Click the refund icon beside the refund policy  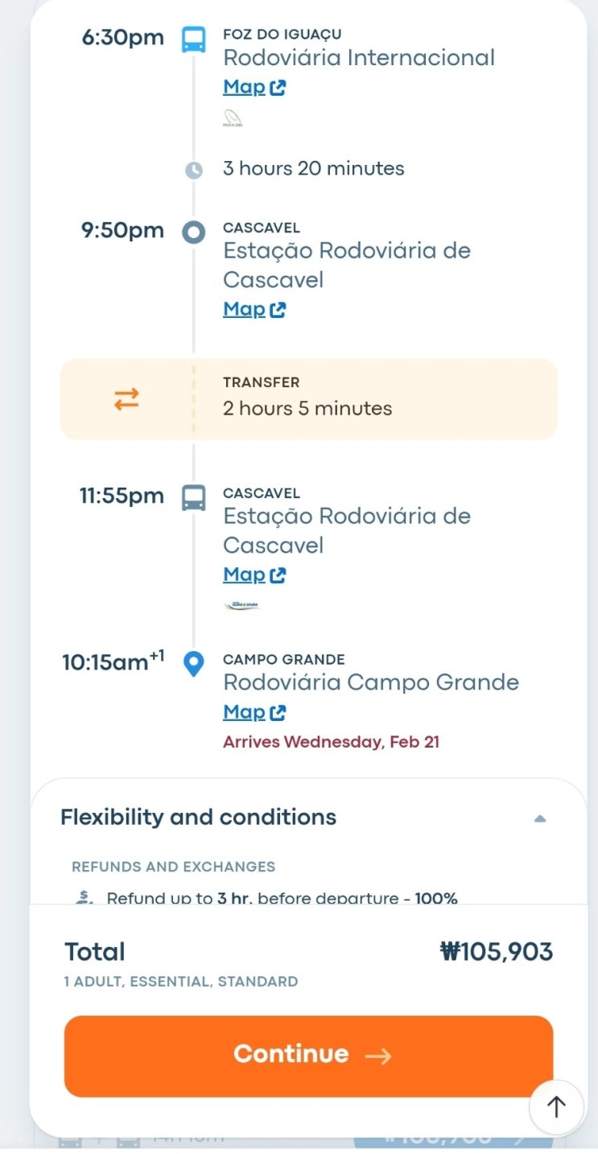coord(85,897)
